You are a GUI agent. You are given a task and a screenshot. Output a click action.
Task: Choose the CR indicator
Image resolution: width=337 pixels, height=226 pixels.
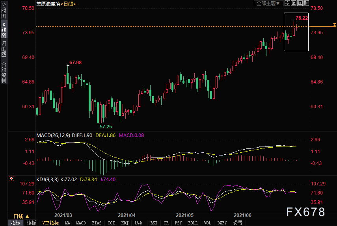pyautogui.click(x=166, y=223)
